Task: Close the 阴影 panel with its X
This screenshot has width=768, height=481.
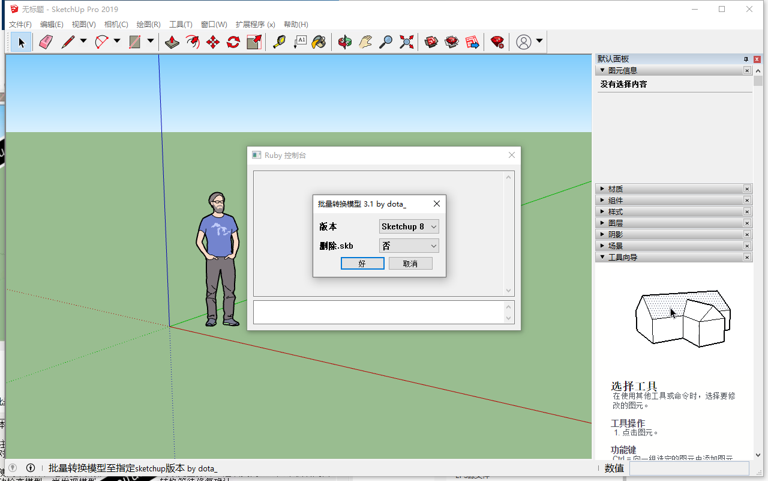Action: (747, 235)
